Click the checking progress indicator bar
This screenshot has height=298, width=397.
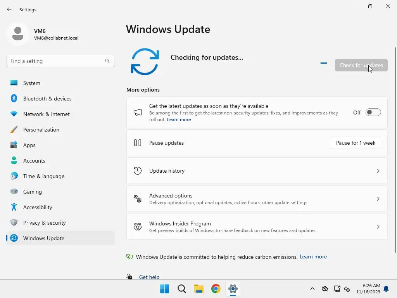tap(324, 63)
